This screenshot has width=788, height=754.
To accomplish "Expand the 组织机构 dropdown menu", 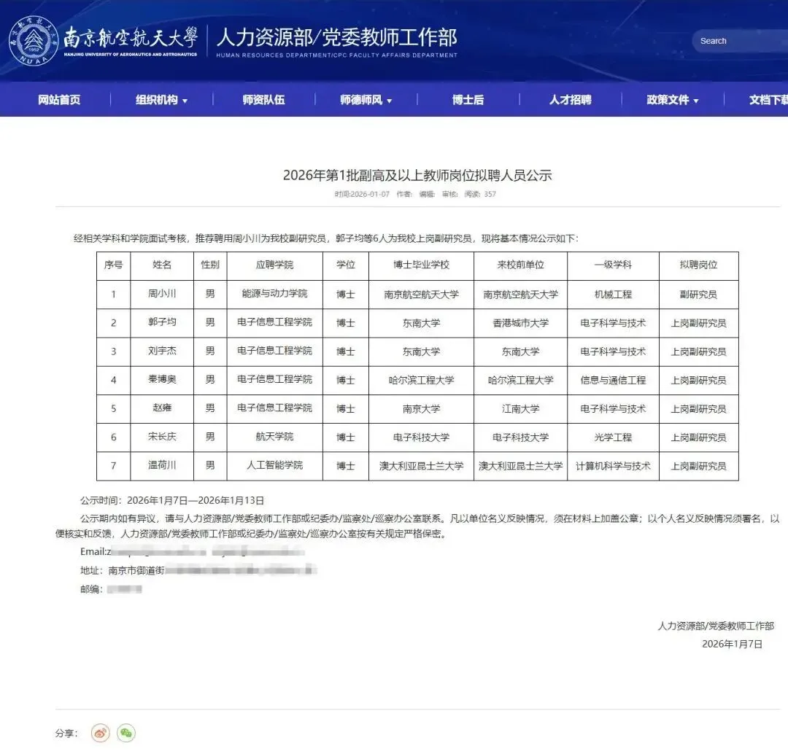I will 161,99.
